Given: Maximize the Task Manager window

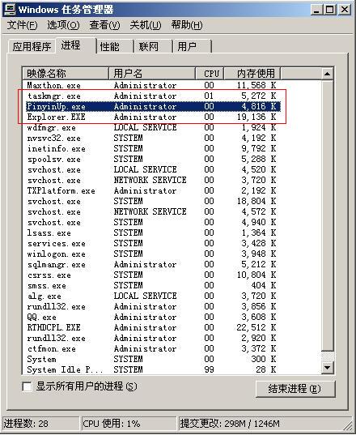Looking at the screenshot, I should (x=329, y=10).
